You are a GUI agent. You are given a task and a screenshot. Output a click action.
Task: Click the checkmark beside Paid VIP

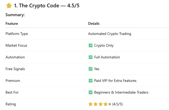(x=91, y=81)
